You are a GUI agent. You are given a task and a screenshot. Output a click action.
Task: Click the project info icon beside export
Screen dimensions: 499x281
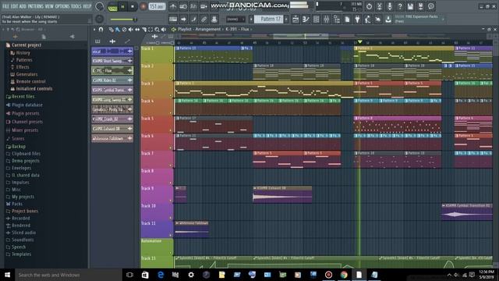click(x=431, y=6)
